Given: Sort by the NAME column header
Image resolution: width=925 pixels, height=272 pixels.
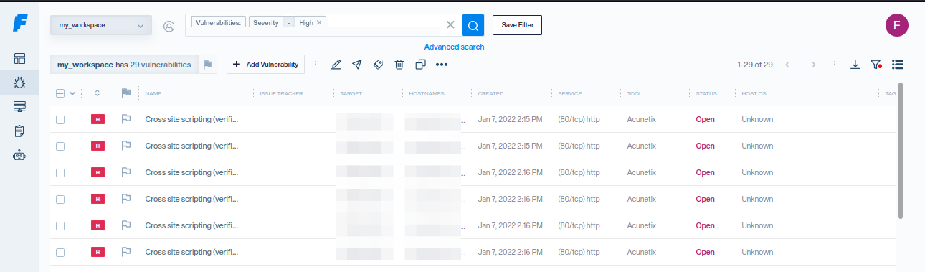Looking at the screenshot, I should pos(153,93).
